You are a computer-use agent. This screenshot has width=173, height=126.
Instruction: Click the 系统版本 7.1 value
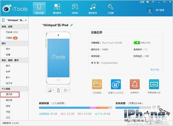coord(146,50)
